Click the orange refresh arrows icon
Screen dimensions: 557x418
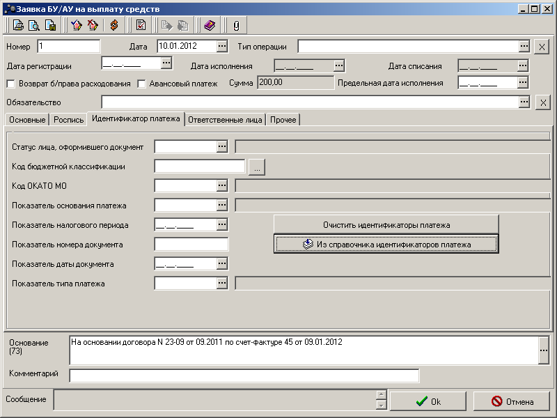[114, 26]
